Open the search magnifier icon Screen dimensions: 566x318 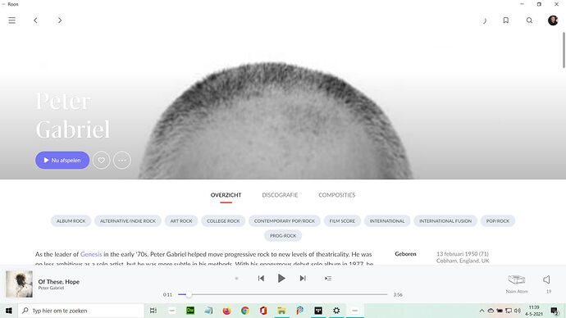click(529, 20)
